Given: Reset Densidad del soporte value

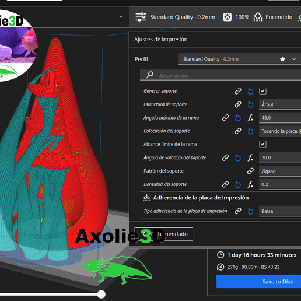Looking at the screenshot, I should [x=238, y=184].
